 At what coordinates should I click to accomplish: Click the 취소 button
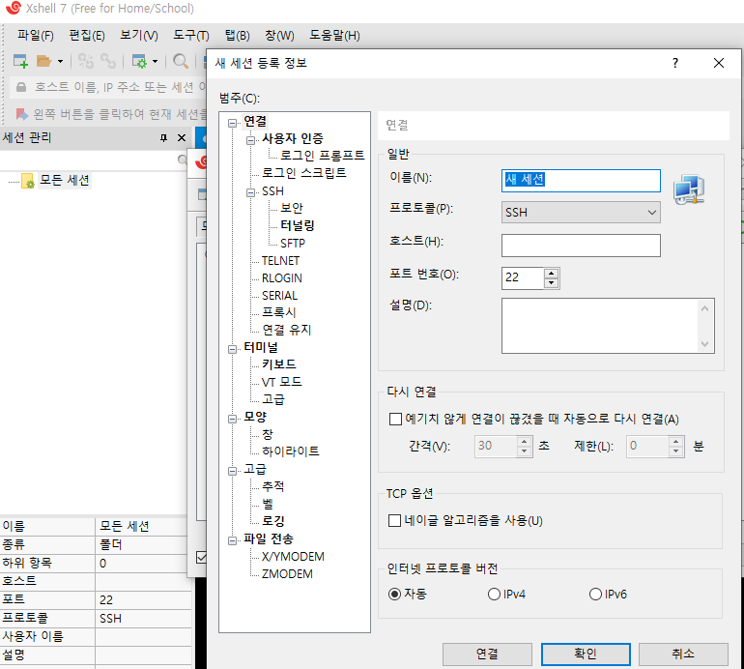tap(683, 654)
